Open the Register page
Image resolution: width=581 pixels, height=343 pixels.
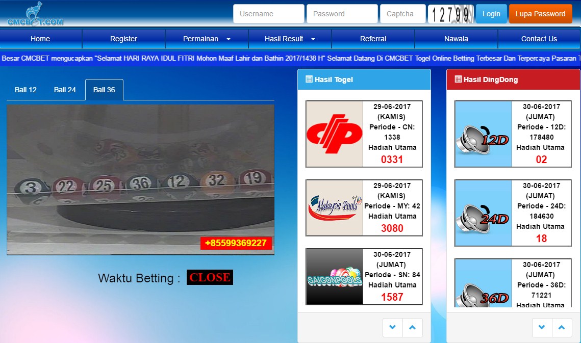point(123,39)
